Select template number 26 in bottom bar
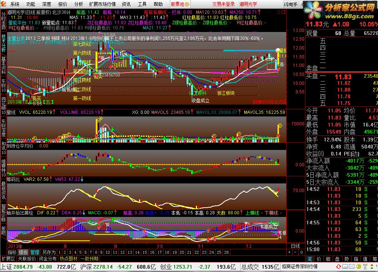This screenshot has height=272, width=378. pyautogui.click(x=226, y=252)
